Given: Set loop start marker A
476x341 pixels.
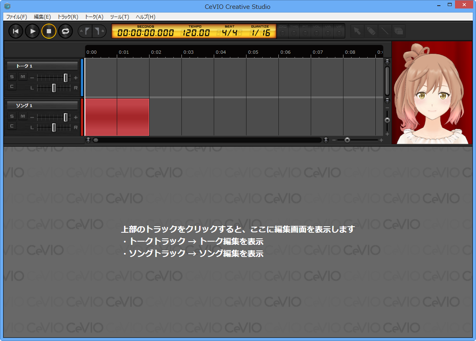Looking at the screenshot, I should coord(85,31).
